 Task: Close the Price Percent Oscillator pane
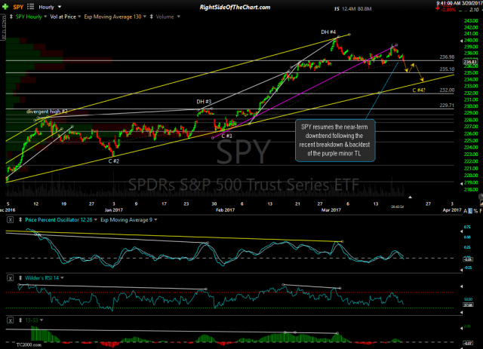pos(10,220)
